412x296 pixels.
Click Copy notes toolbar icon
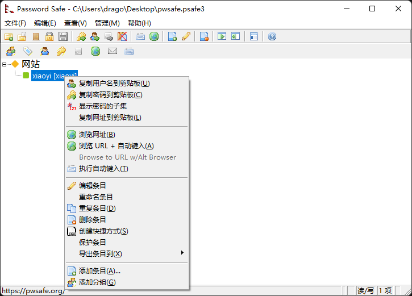[109, 36]
